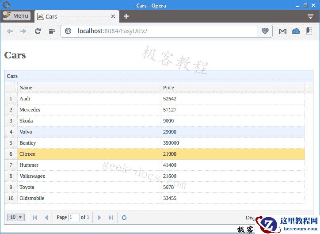Open the mail envelope icon
The height and width of the screenshot is (234, 320).
282,31
